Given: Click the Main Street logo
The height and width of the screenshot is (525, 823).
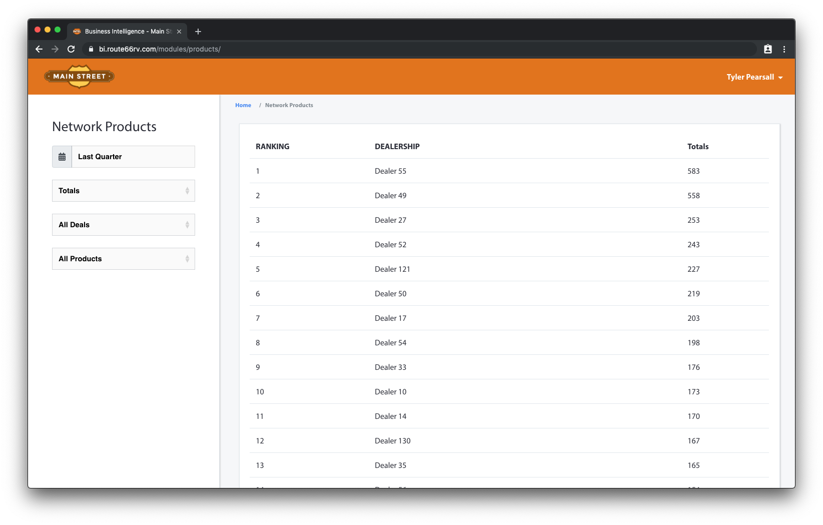Looking at the screenshot, I should 80,77.
